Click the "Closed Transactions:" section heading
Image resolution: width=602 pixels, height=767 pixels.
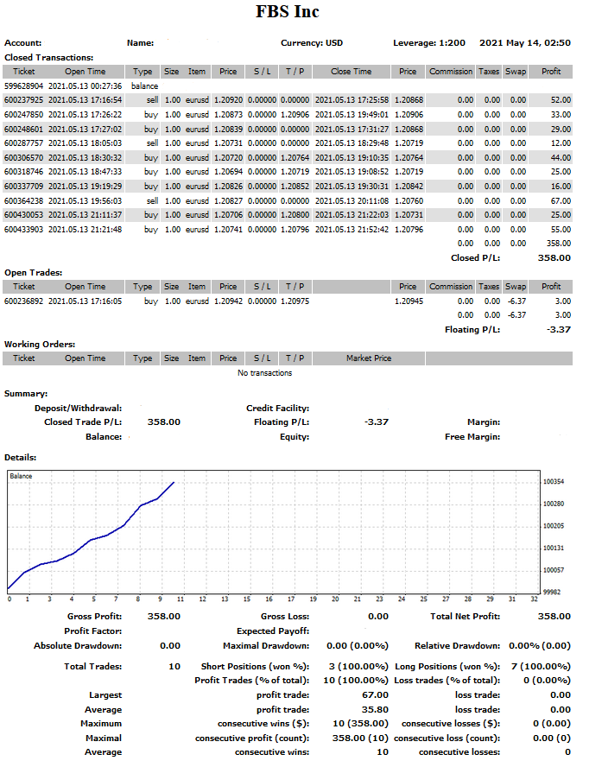(49, 58)
